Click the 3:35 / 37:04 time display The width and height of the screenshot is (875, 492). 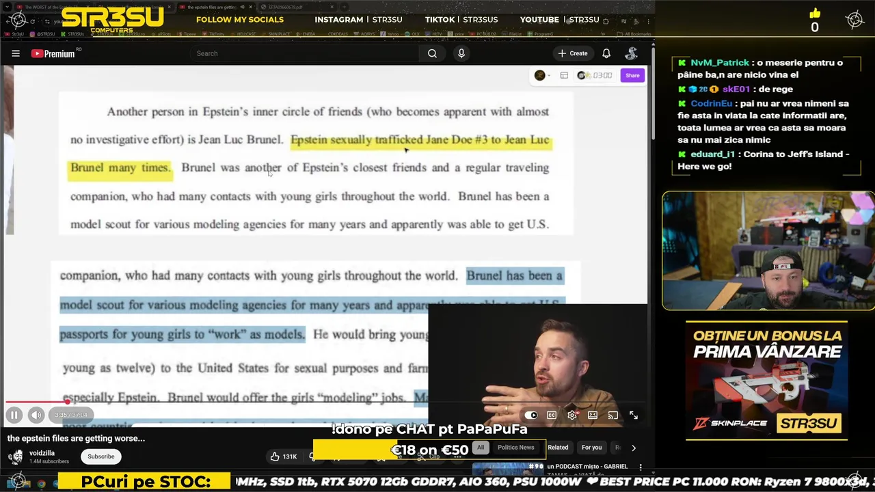[70, 415]
